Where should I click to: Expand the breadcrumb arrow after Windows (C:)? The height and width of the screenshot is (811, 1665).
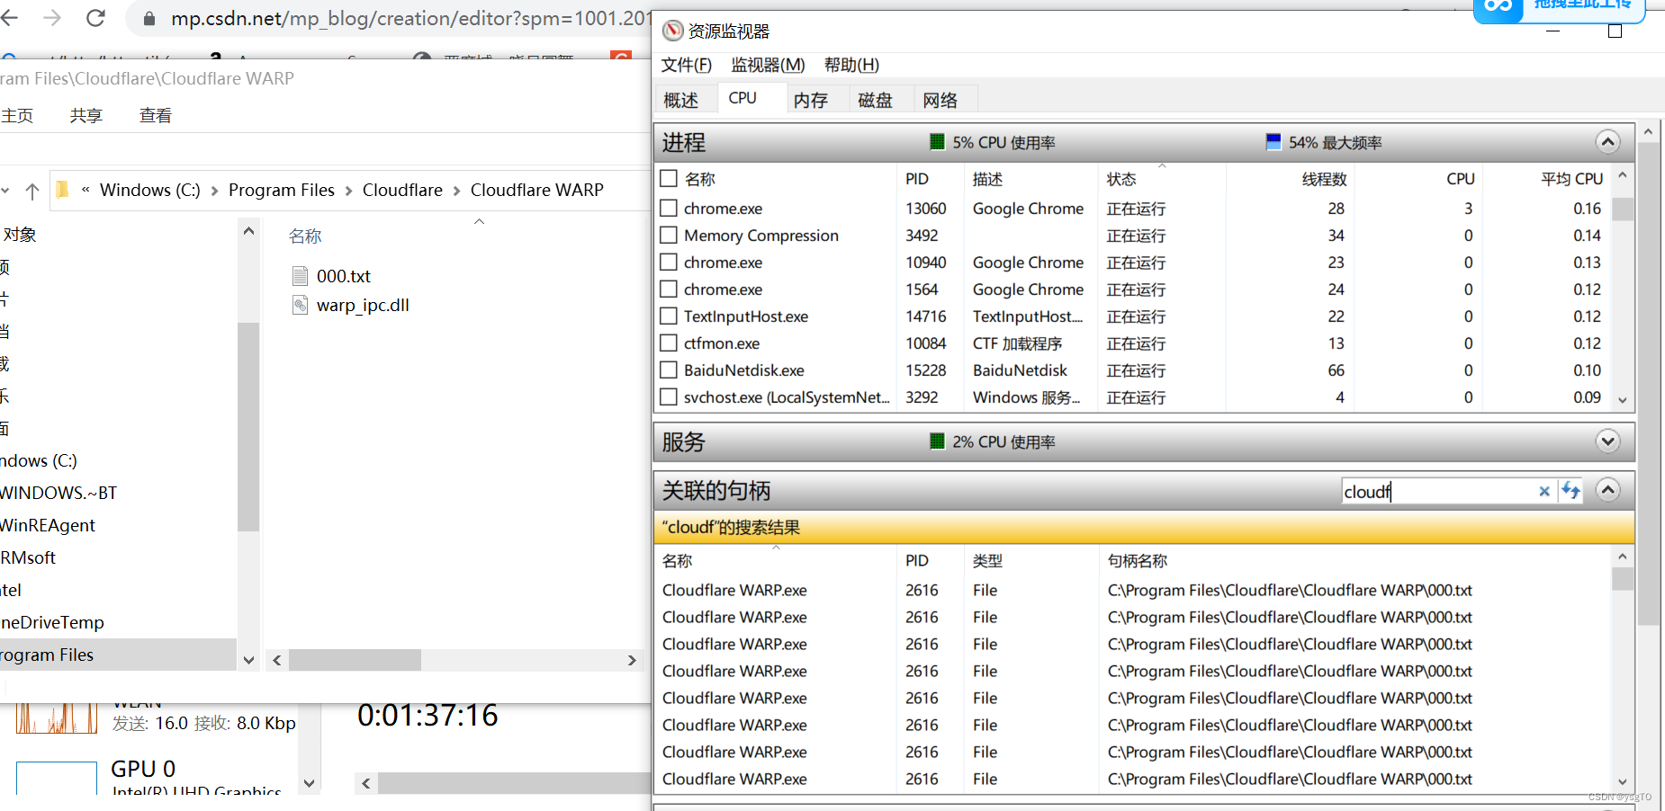click(x=214, y=191)
